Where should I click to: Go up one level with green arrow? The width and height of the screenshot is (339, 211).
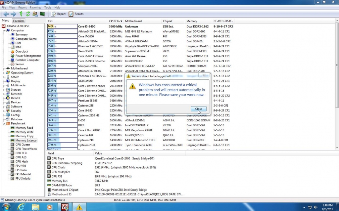tap(21, 14)
